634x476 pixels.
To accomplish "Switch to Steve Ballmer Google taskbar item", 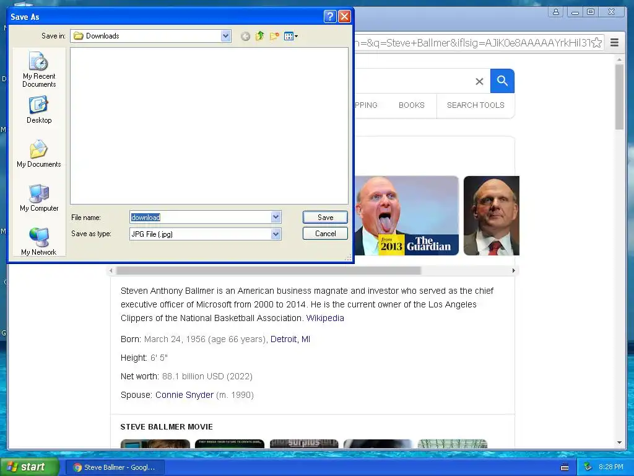I will [115, 467].
